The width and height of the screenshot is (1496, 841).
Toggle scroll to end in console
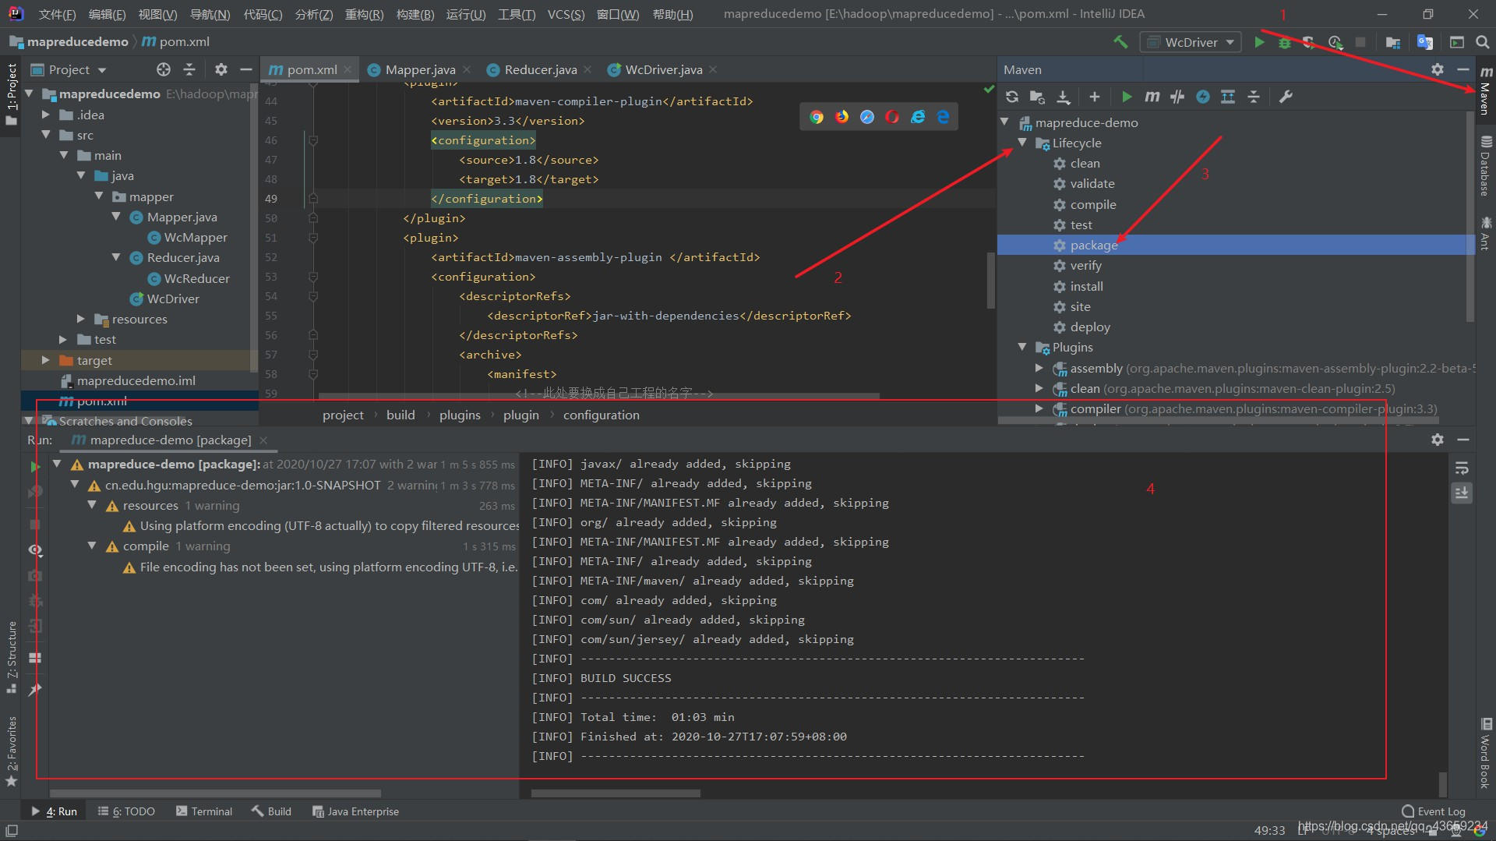pyautogui.click(x=1462, y=493)
